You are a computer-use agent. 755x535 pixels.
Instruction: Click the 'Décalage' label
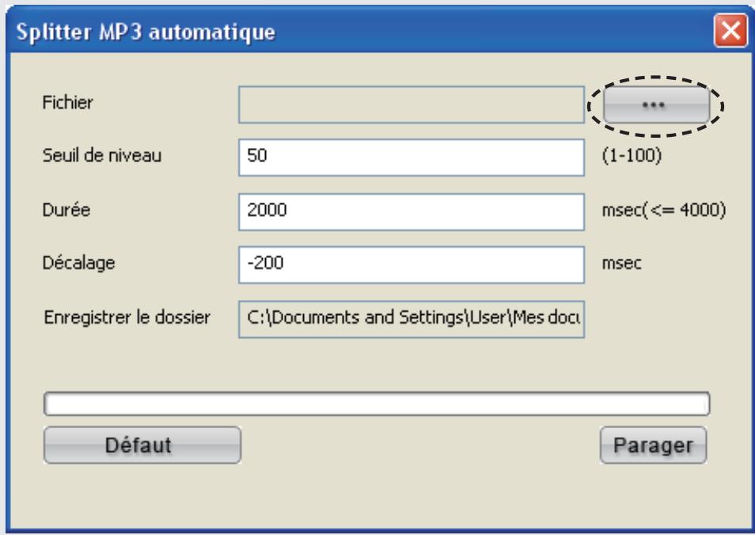[78, 264]
